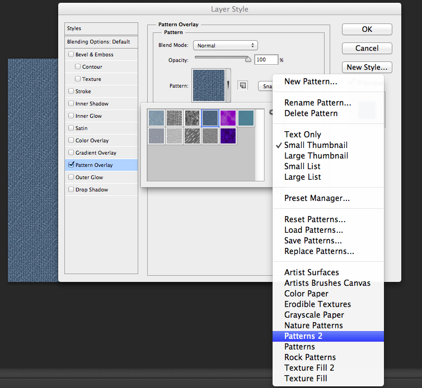Viewport: 422px width, 388px height.
Task: Toggle the Stroke checkbox
Action: (71, 91)
